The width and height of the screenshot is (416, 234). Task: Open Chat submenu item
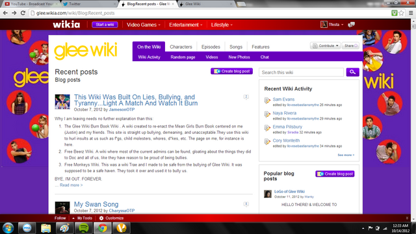(x=265, y=57)
